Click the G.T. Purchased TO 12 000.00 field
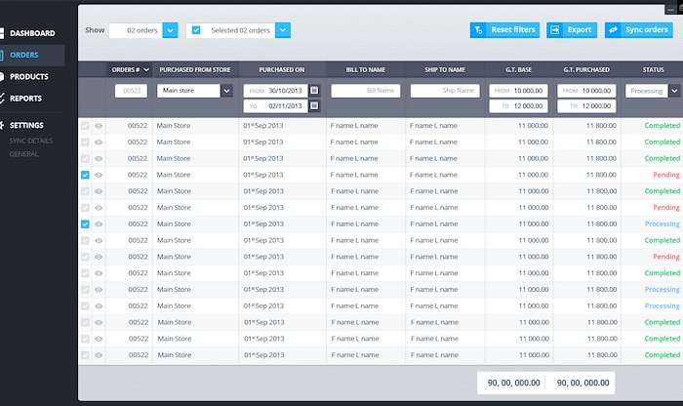The height and width of the screenshot is (406, 683). [586, 105]
